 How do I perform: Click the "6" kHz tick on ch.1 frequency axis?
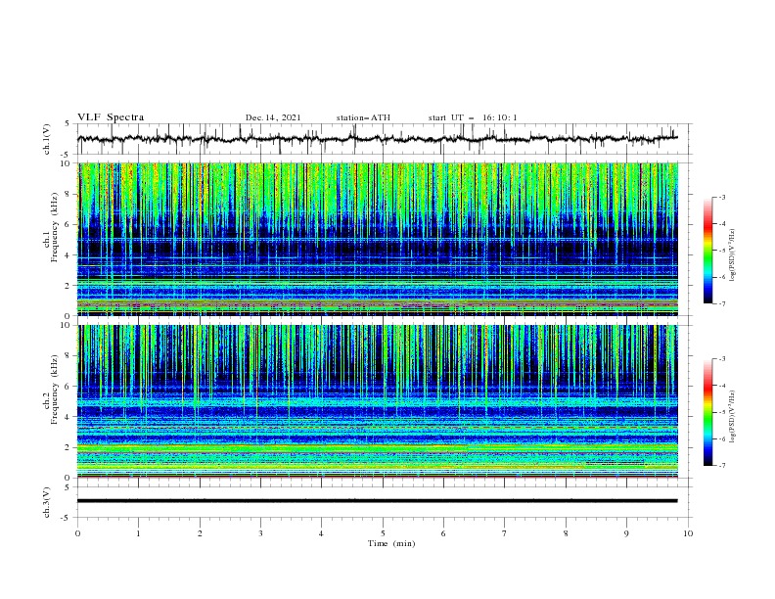(x=68, y=224)
